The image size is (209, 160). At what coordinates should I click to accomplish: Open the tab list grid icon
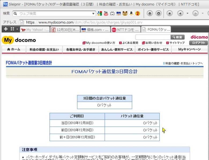(12, 29)
